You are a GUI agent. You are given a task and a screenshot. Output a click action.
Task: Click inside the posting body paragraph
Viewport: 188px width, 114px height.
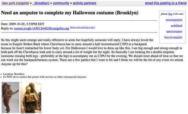click(92, 52)
